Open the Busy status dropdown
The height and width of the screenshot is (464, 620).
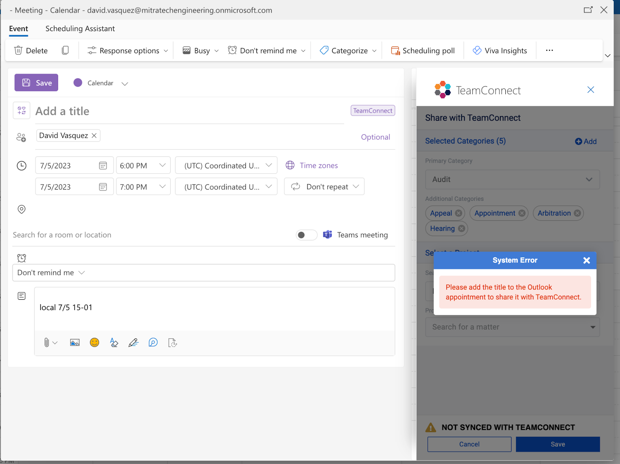coord(200,50)
